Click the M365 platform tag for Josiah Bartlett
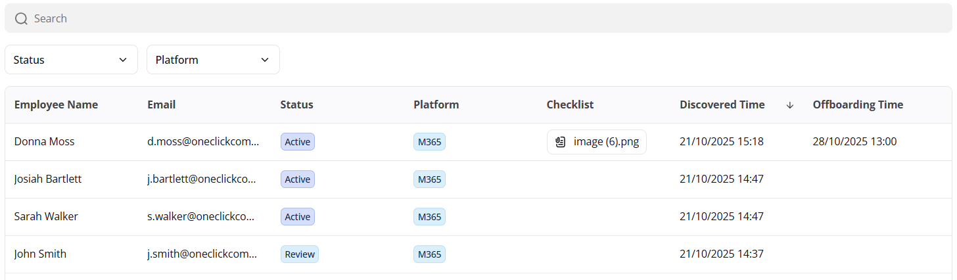 pyautogui.click(x=429, y=179)
